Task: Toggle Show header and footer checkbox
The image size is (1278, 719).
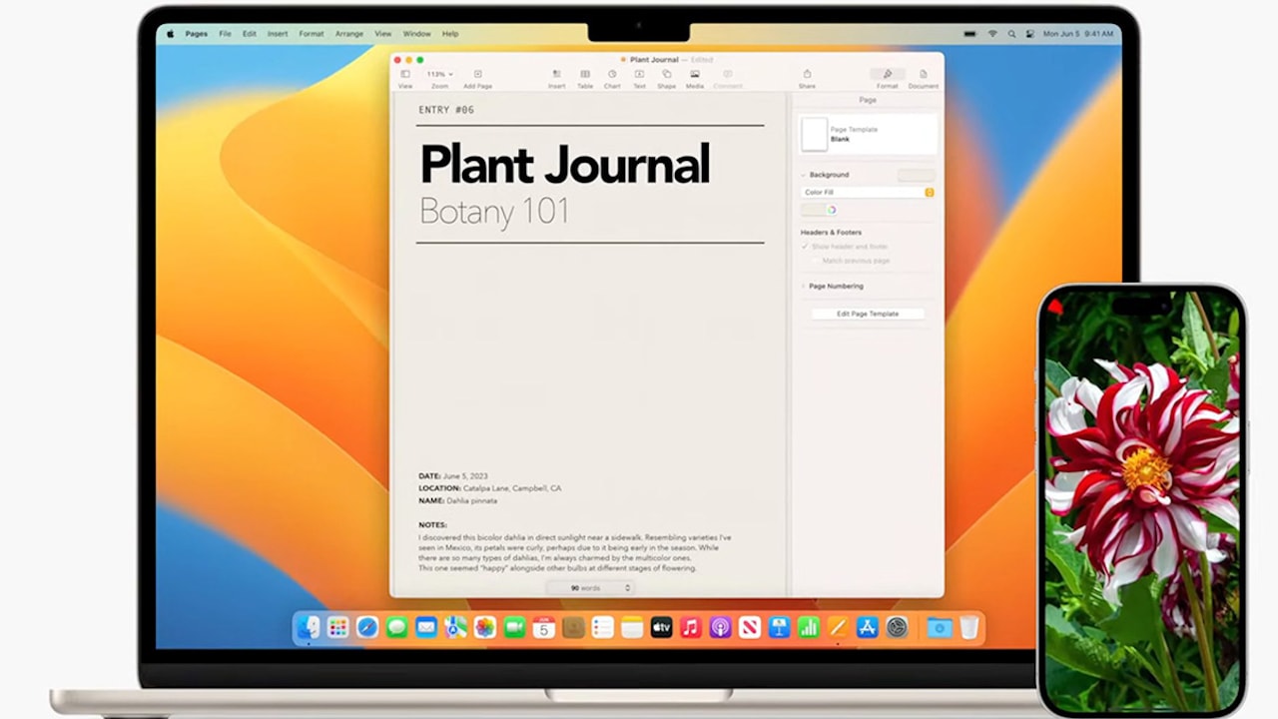Action: (x=805, y=246)
